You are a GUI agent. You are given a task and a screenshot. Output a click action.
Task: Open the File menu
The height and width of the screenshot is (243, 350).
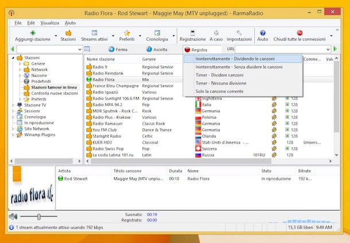(18, 23)
